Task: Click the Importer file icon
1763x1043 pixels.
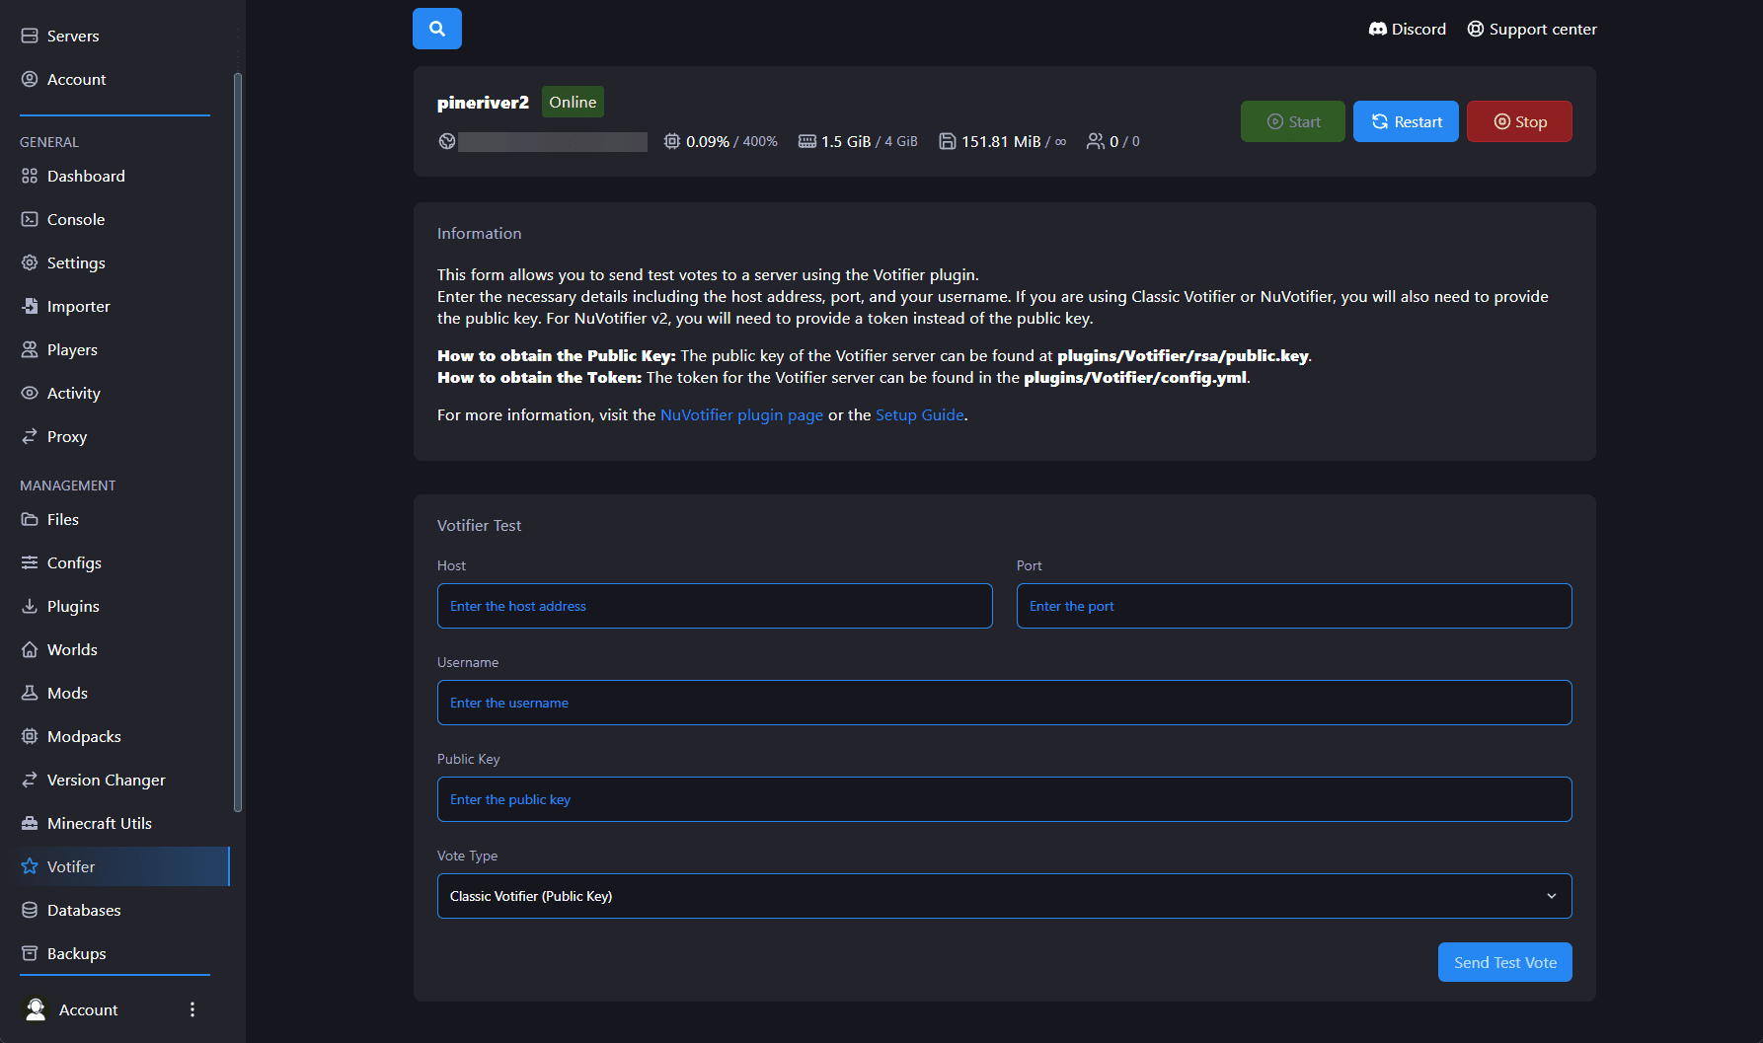Action: pyautogui.click(x=30, y=306)
